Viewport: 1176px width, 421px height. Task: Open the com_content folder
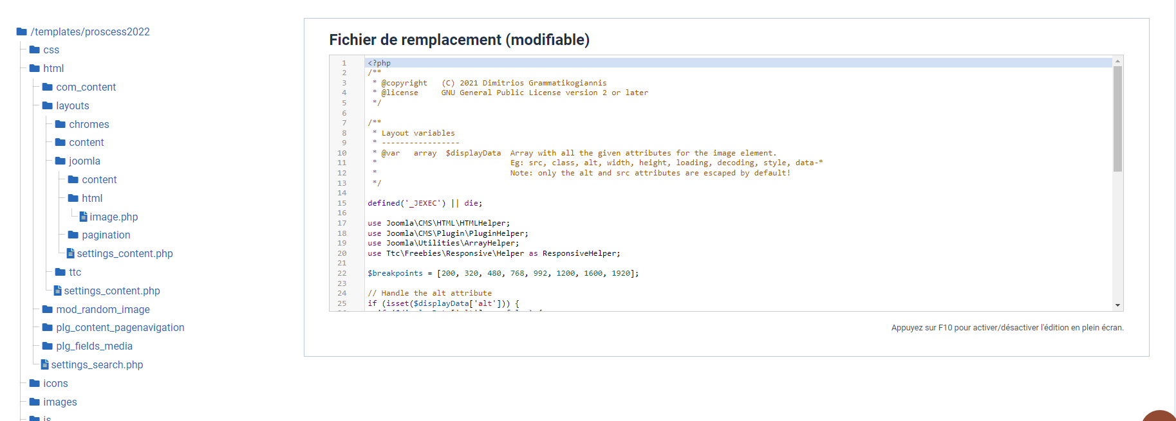click(86, 87)
